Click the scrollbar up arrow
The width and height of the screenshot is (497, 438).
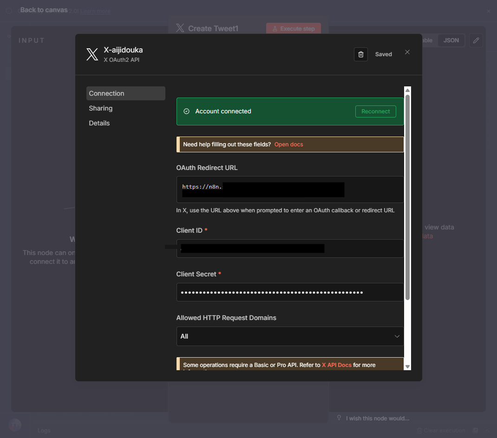click(407, 90)
